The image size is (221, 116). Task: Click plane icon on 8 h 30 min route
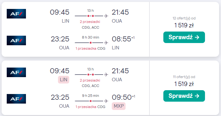coord(106,43)
